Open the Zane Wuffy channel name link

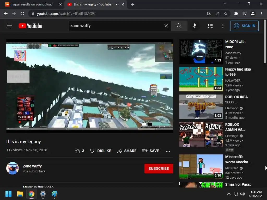(32, 166)
